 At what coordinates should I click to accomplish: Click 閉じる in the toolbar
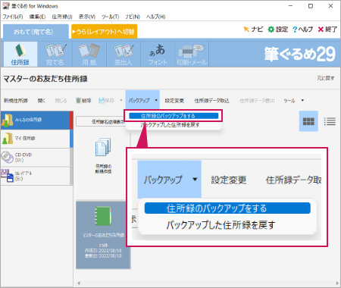click(61, 101)
